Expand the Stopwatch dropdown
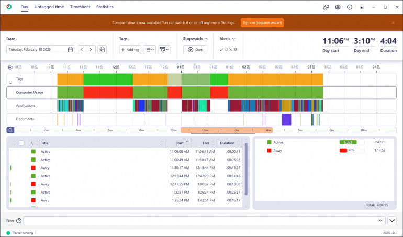 coord(195,39)
